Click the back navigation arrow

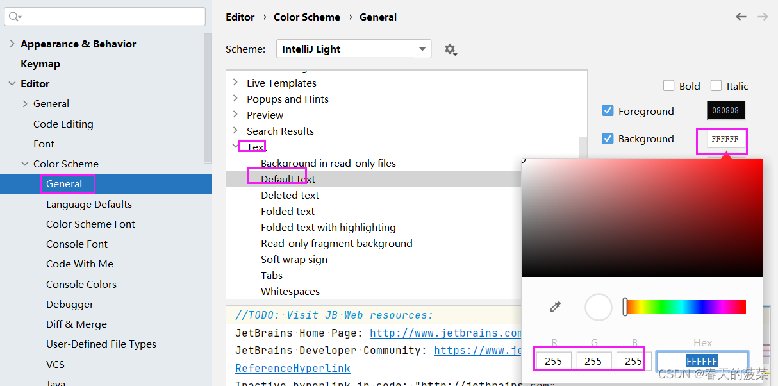(x=741, y=17)
